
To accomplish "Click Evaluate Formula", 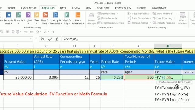I will click(164, 23).
